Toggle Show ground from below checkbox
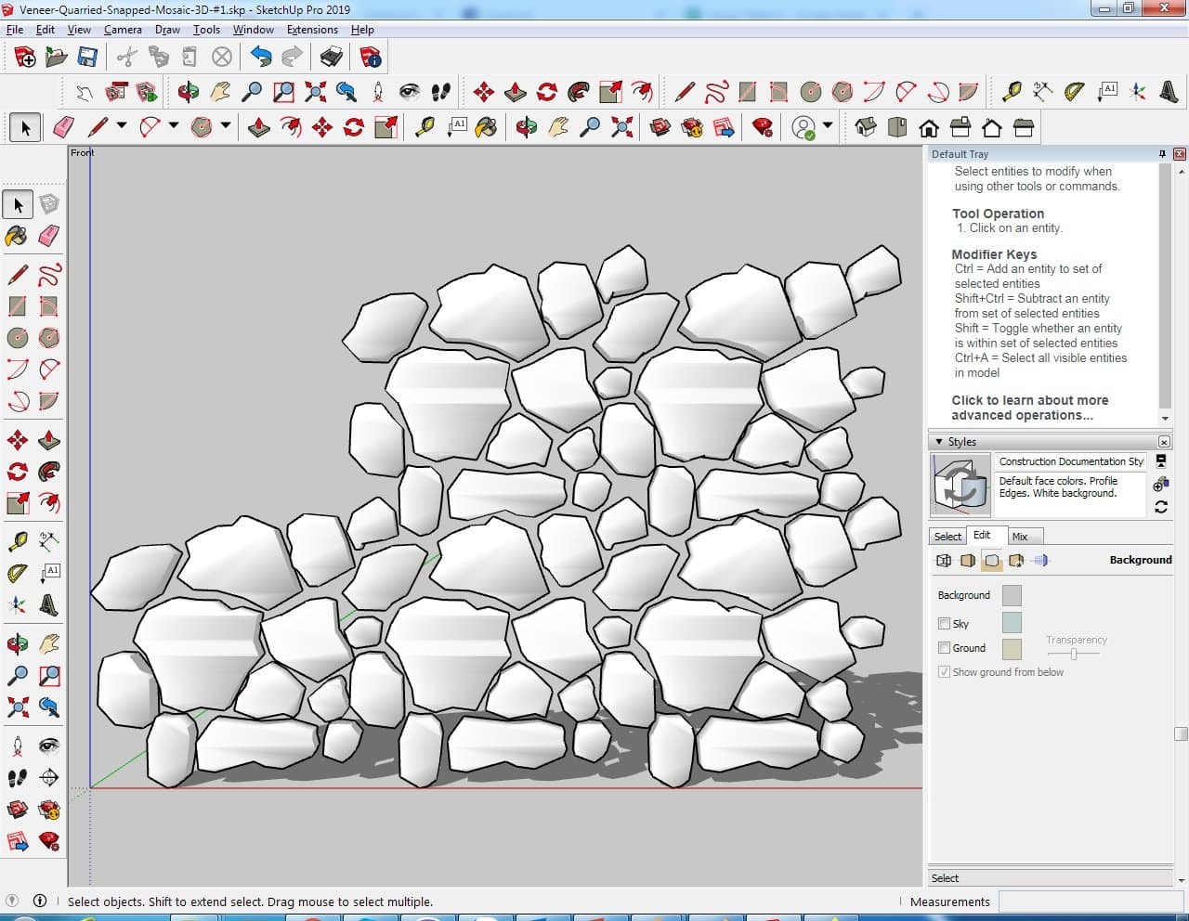This screenshot has width=1189, height=921. pos(945,672)
